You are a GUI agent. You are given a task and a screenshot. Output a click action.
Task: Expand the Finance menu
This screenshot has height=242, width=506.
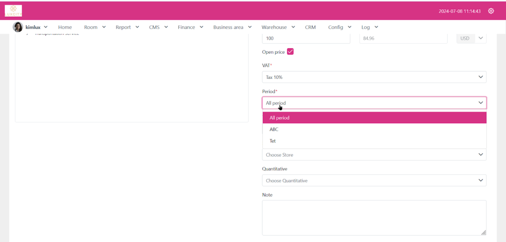190,27
